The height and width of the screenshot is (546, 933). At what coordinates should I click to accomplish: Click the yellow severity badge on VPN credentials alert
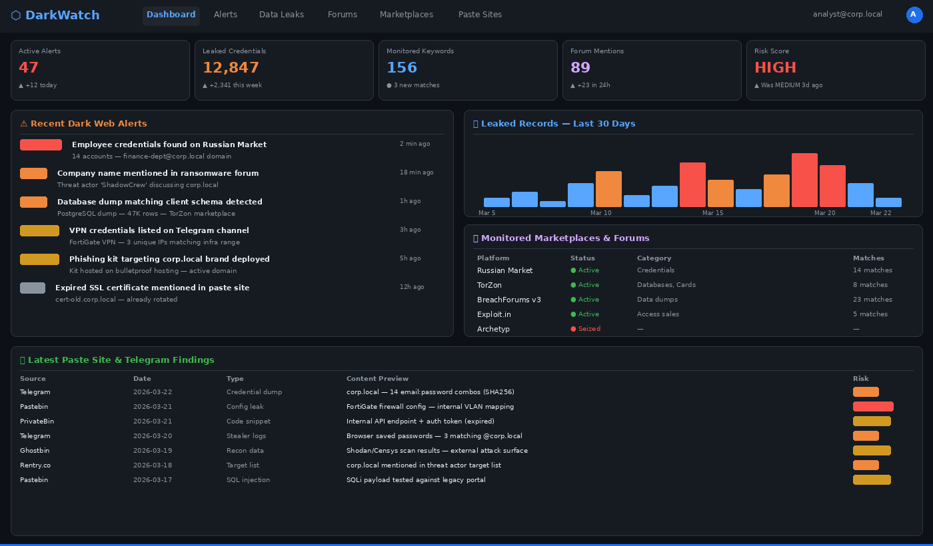pyautogui.click(x=39, y=230)
